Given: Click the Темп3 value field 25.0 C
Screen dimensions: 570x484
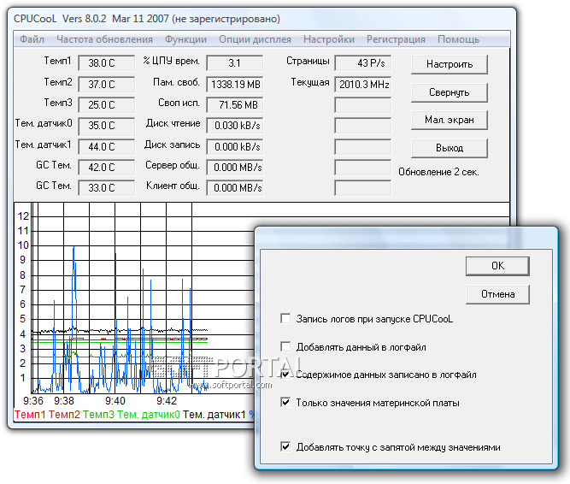Looking at the screenshot, I should coord(106,104).
